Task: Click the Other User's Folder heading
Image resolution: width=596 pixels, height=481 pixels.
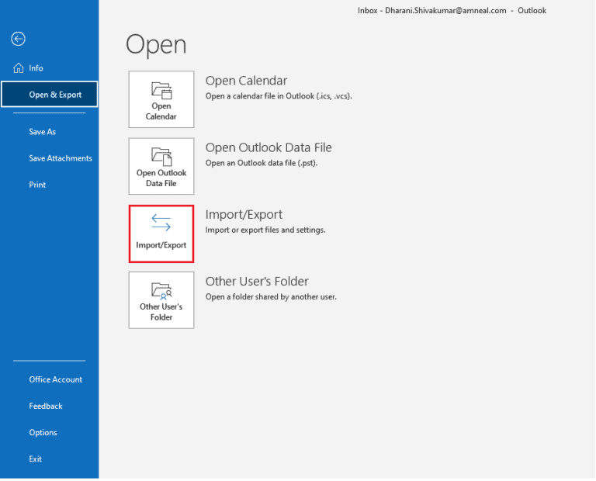Action: (257, 281)
